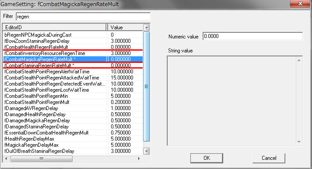Click the list's scroll up arrow
312x169 pixels.
coord(147,28)
